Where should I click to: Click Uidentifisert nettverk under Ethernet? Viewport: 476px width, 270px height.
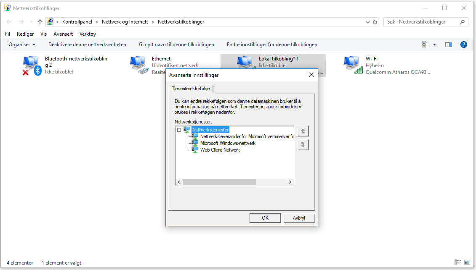tap(175, 66)
